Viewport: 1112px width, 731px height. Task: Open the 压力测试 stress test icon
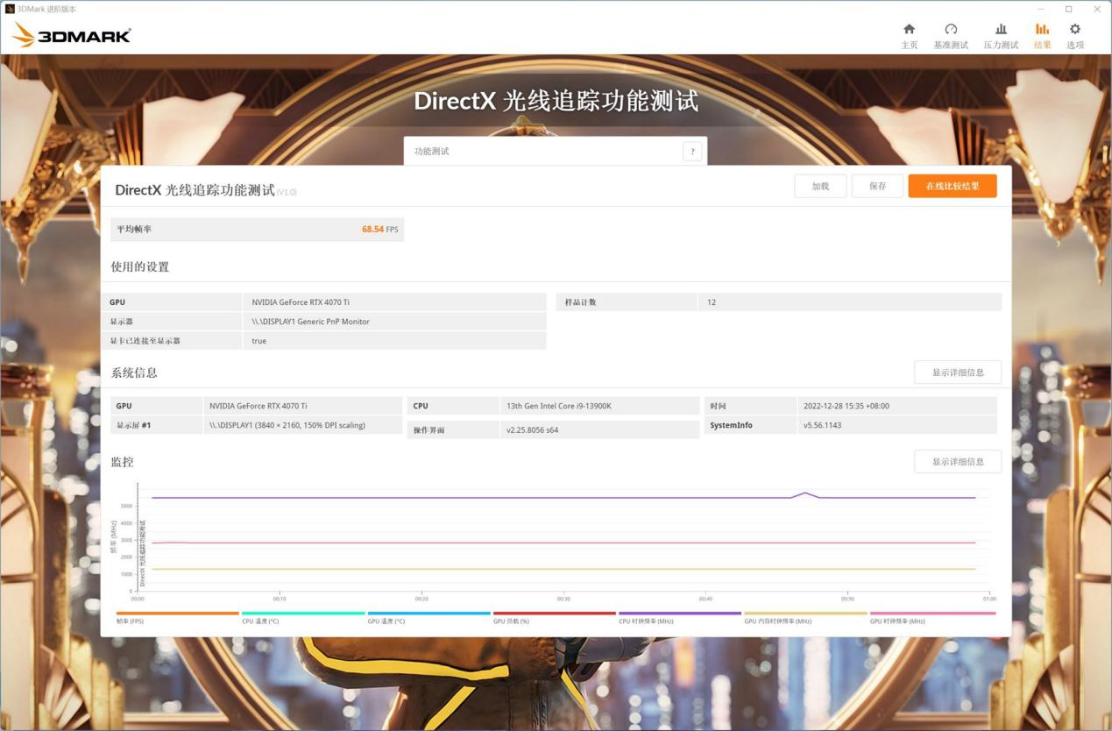pyautogui.click(x=1001, y=29)
